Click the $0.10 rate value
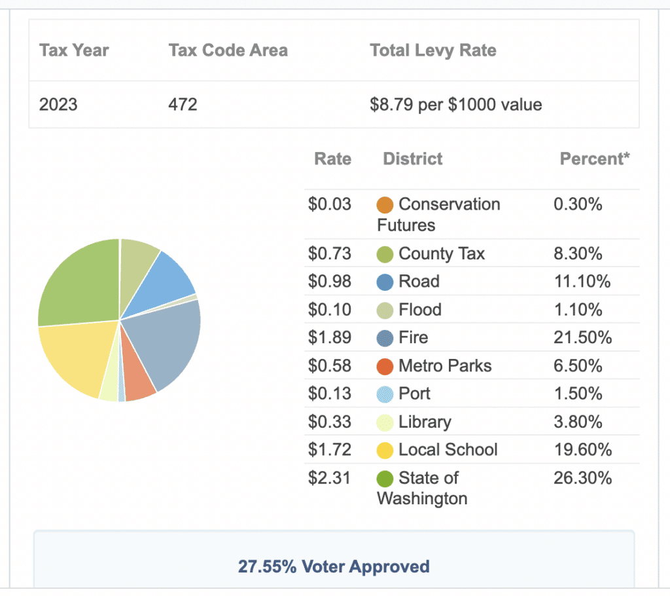 [x=330, y=310]
